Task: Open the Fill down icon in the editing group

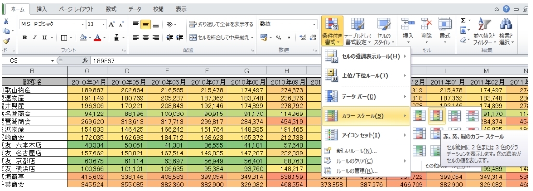Action: [463, 30]
